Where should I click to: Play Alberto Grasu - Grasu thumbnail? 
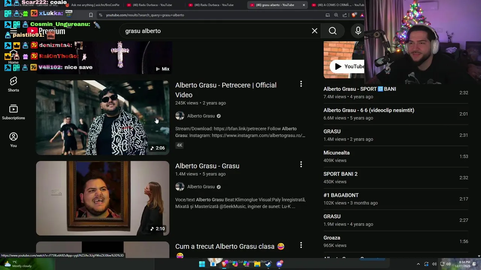(103, 198)
